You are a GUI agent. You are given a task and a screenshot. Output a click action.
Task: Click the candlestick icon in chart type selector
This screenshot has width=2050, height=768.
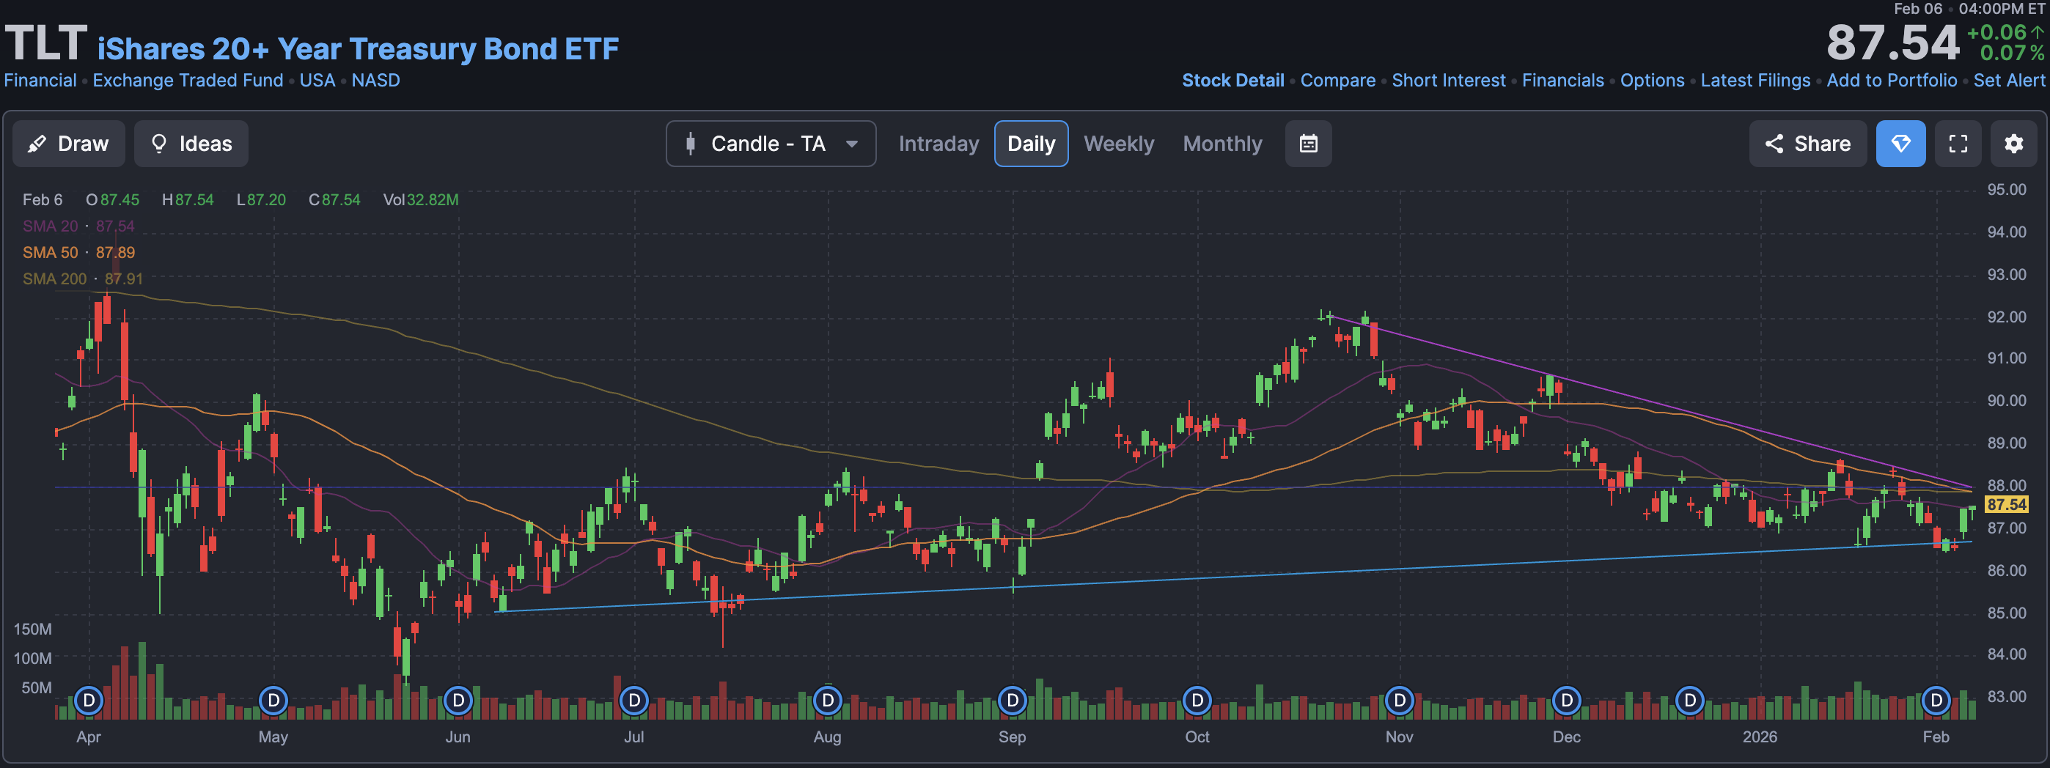pos(690,144)
